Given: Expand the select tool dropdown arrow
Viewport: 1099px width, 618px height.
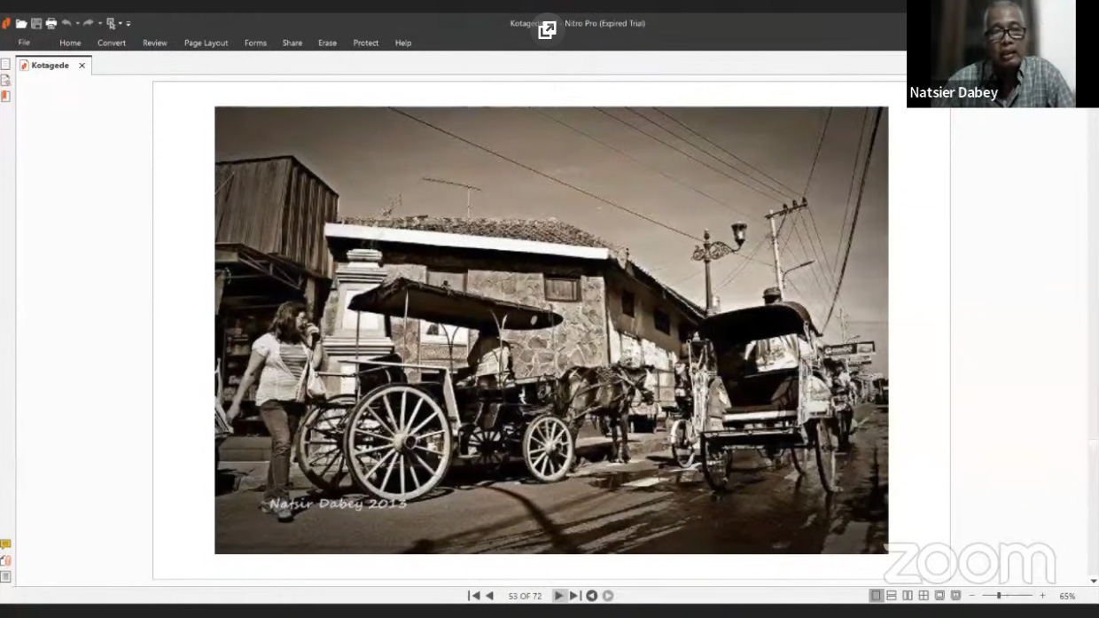Looking at the screenshot, I should pyautogui.click(x=121, y=24).
